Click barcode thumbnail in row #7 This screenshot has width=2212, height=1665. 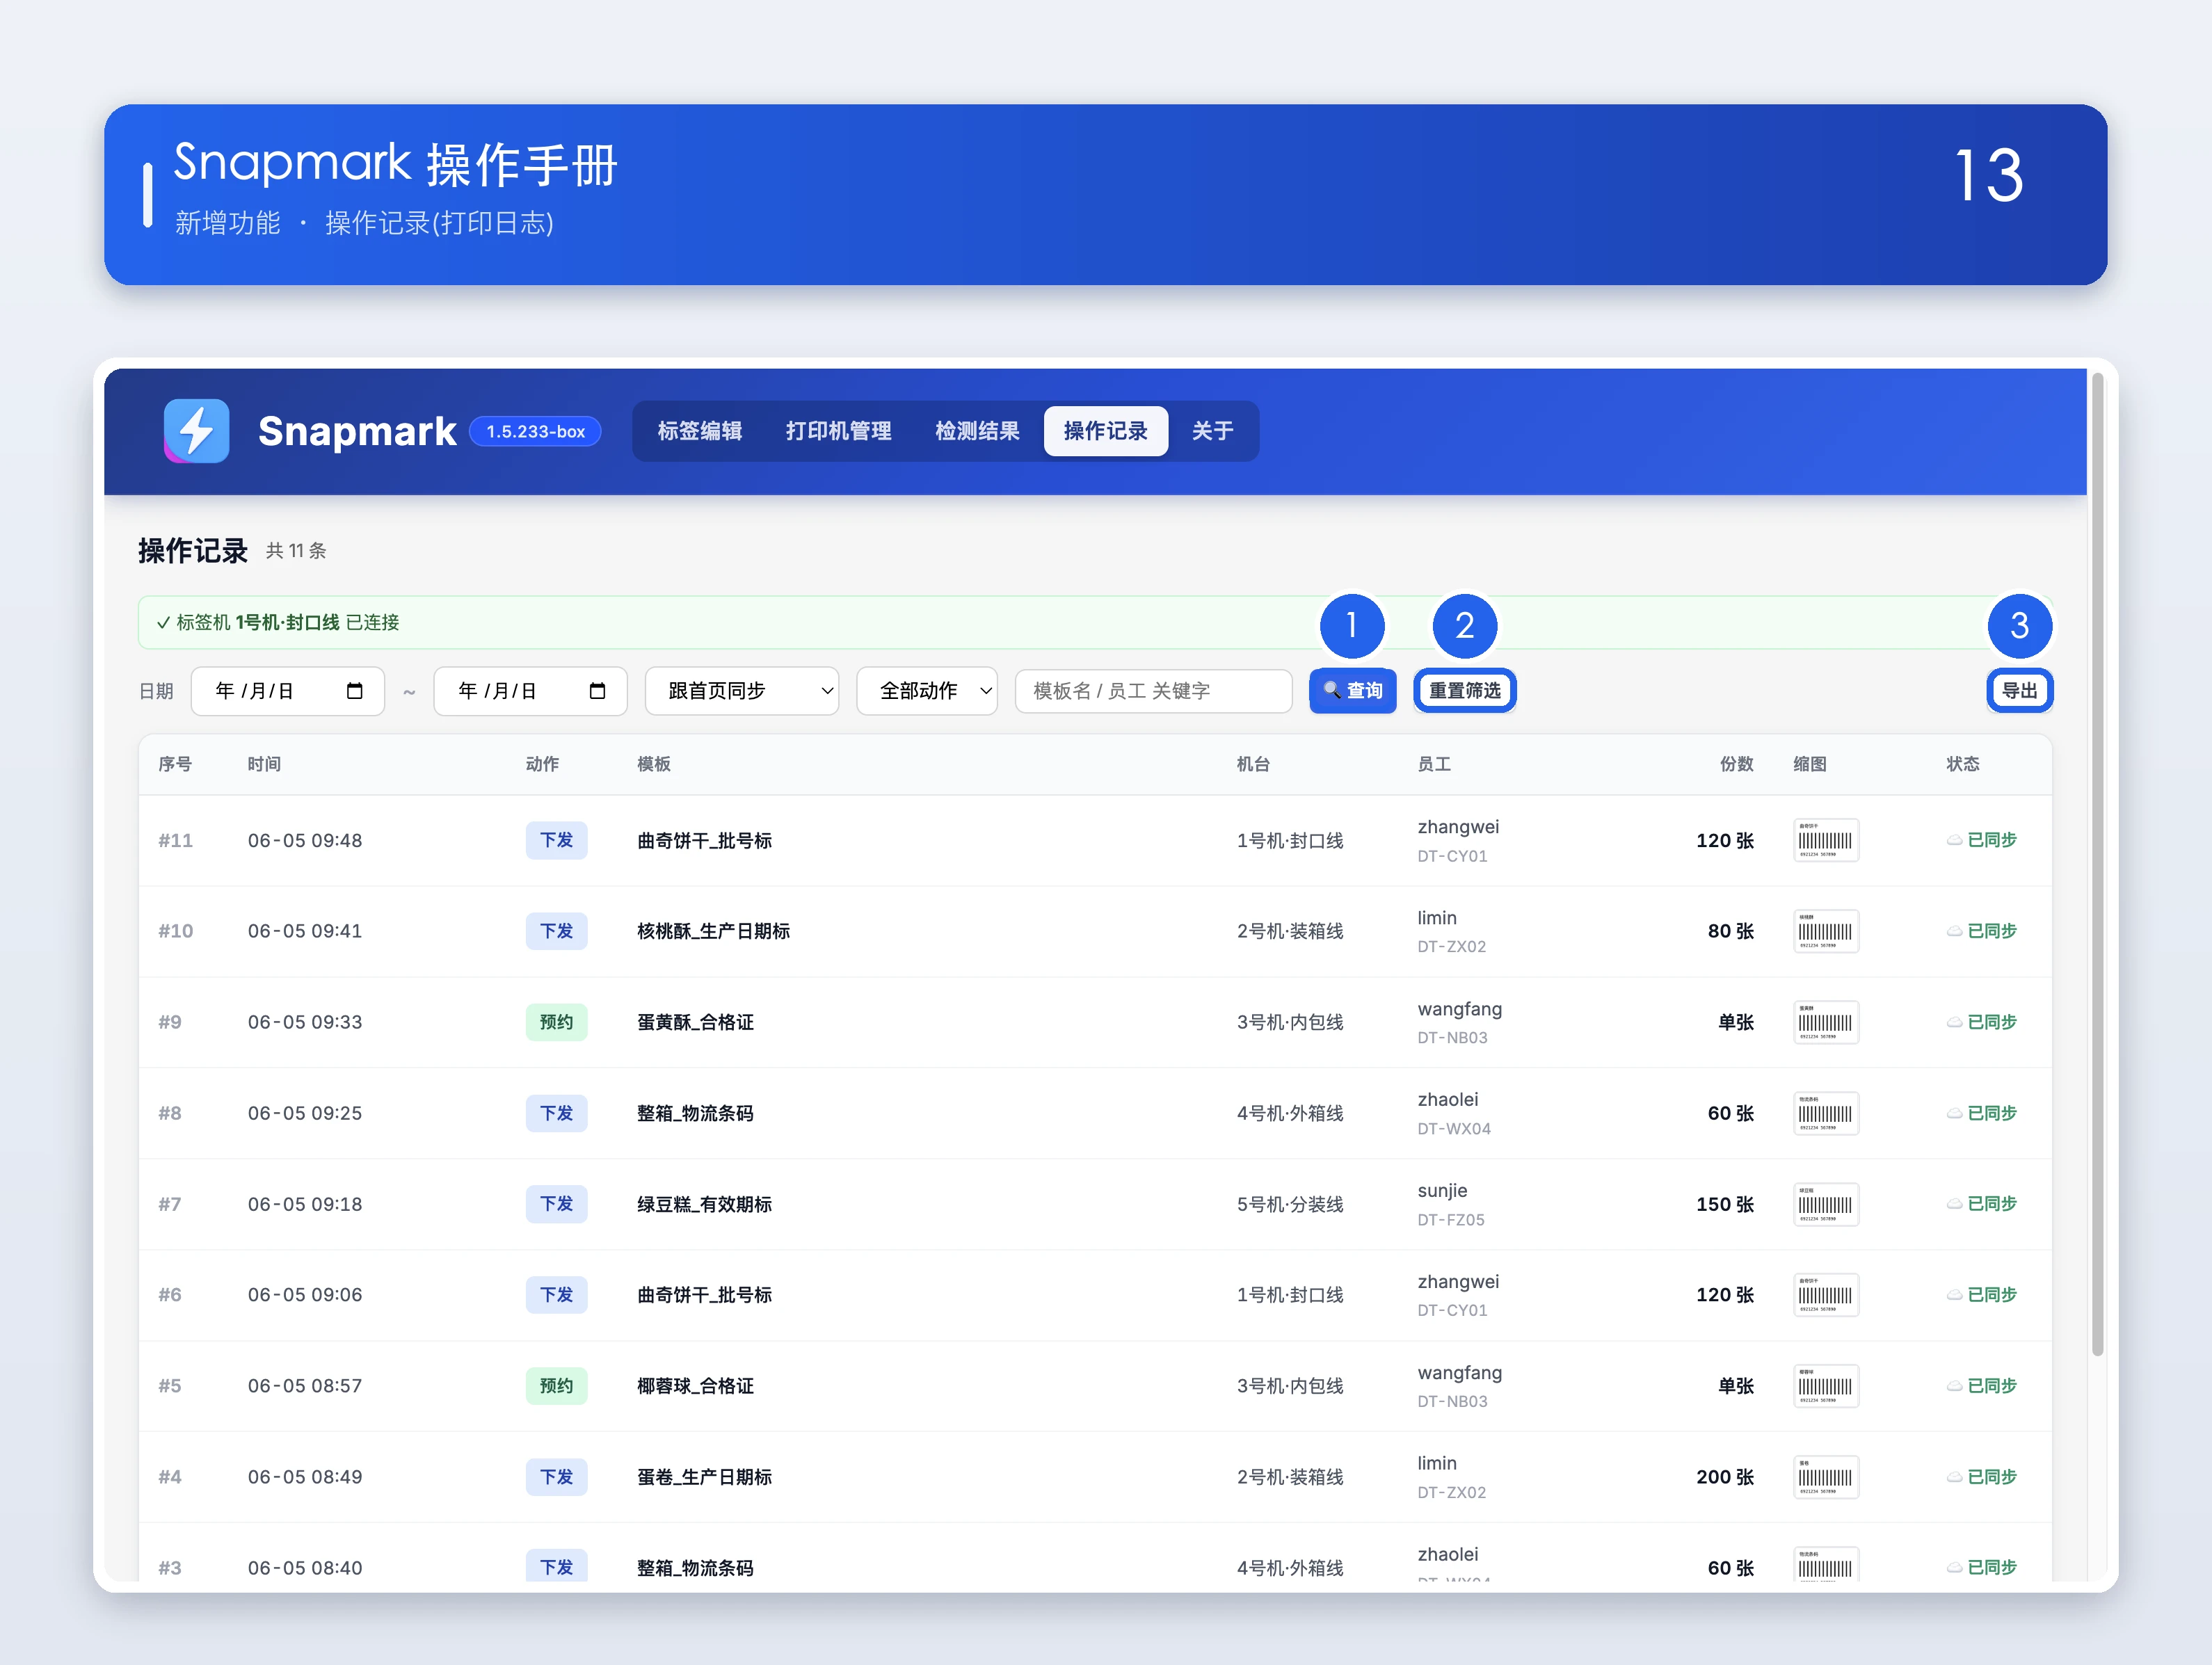coord(1825,1204)
